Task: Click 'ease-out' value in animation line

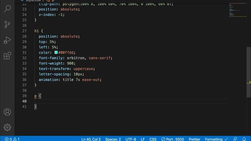Action: (x=91, y=80)
